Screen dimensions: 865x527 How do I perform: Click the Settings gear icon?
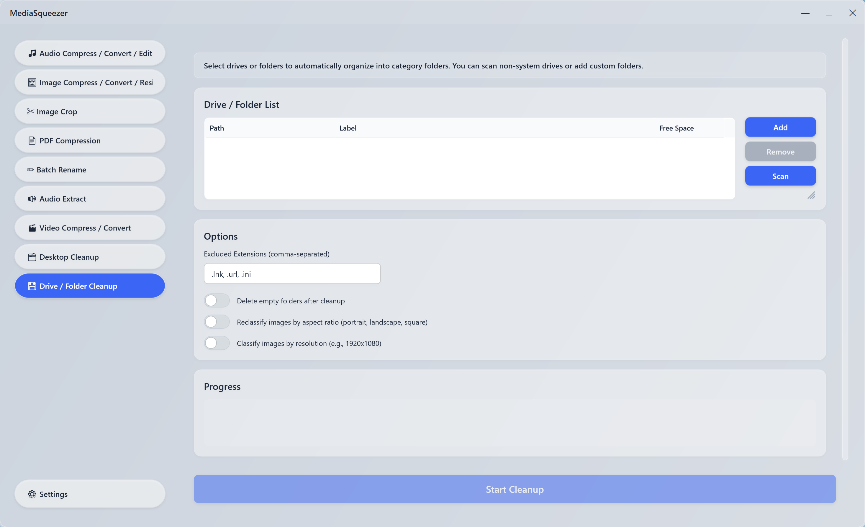[x=32, y=494]
